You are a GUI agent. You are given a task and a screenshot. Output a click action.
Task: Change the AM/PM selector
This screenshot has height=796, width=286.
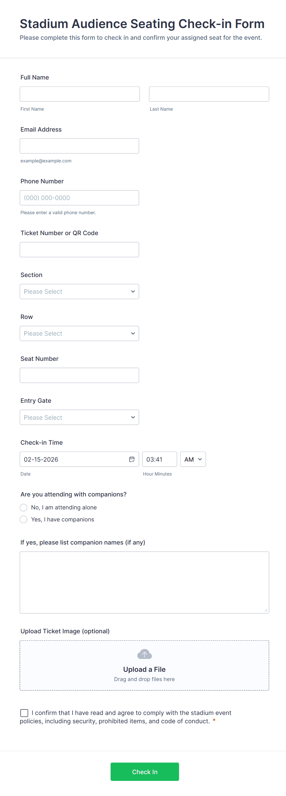pos(193,459)
